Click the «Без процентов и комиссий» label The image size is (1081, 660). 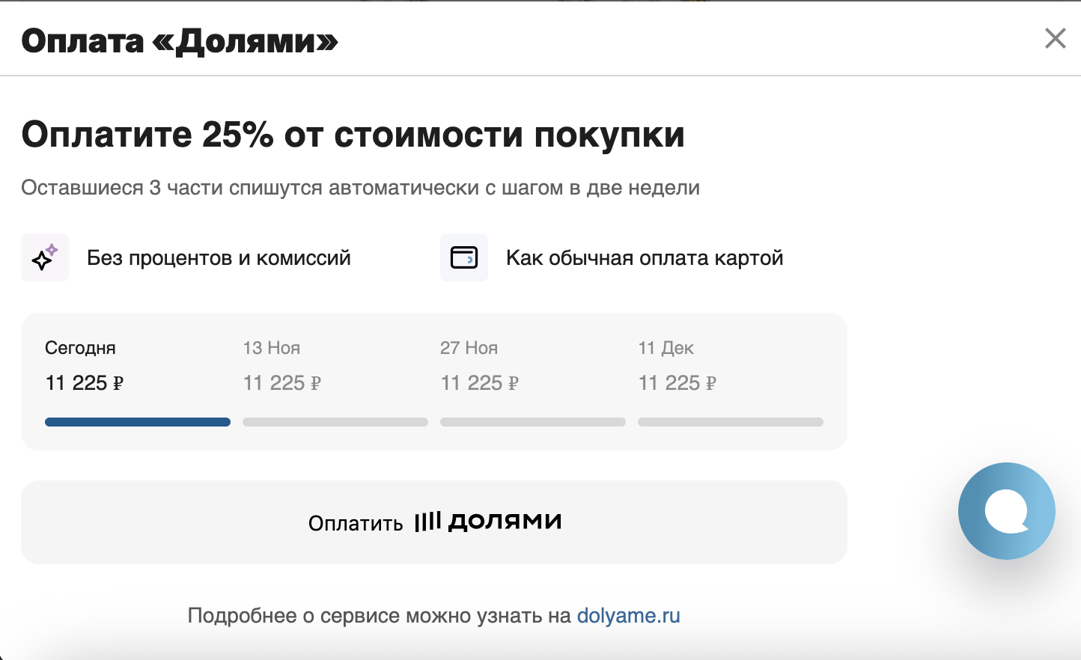coord(219,258)
